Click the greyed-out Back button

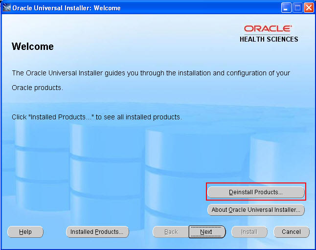pos(171,231)
